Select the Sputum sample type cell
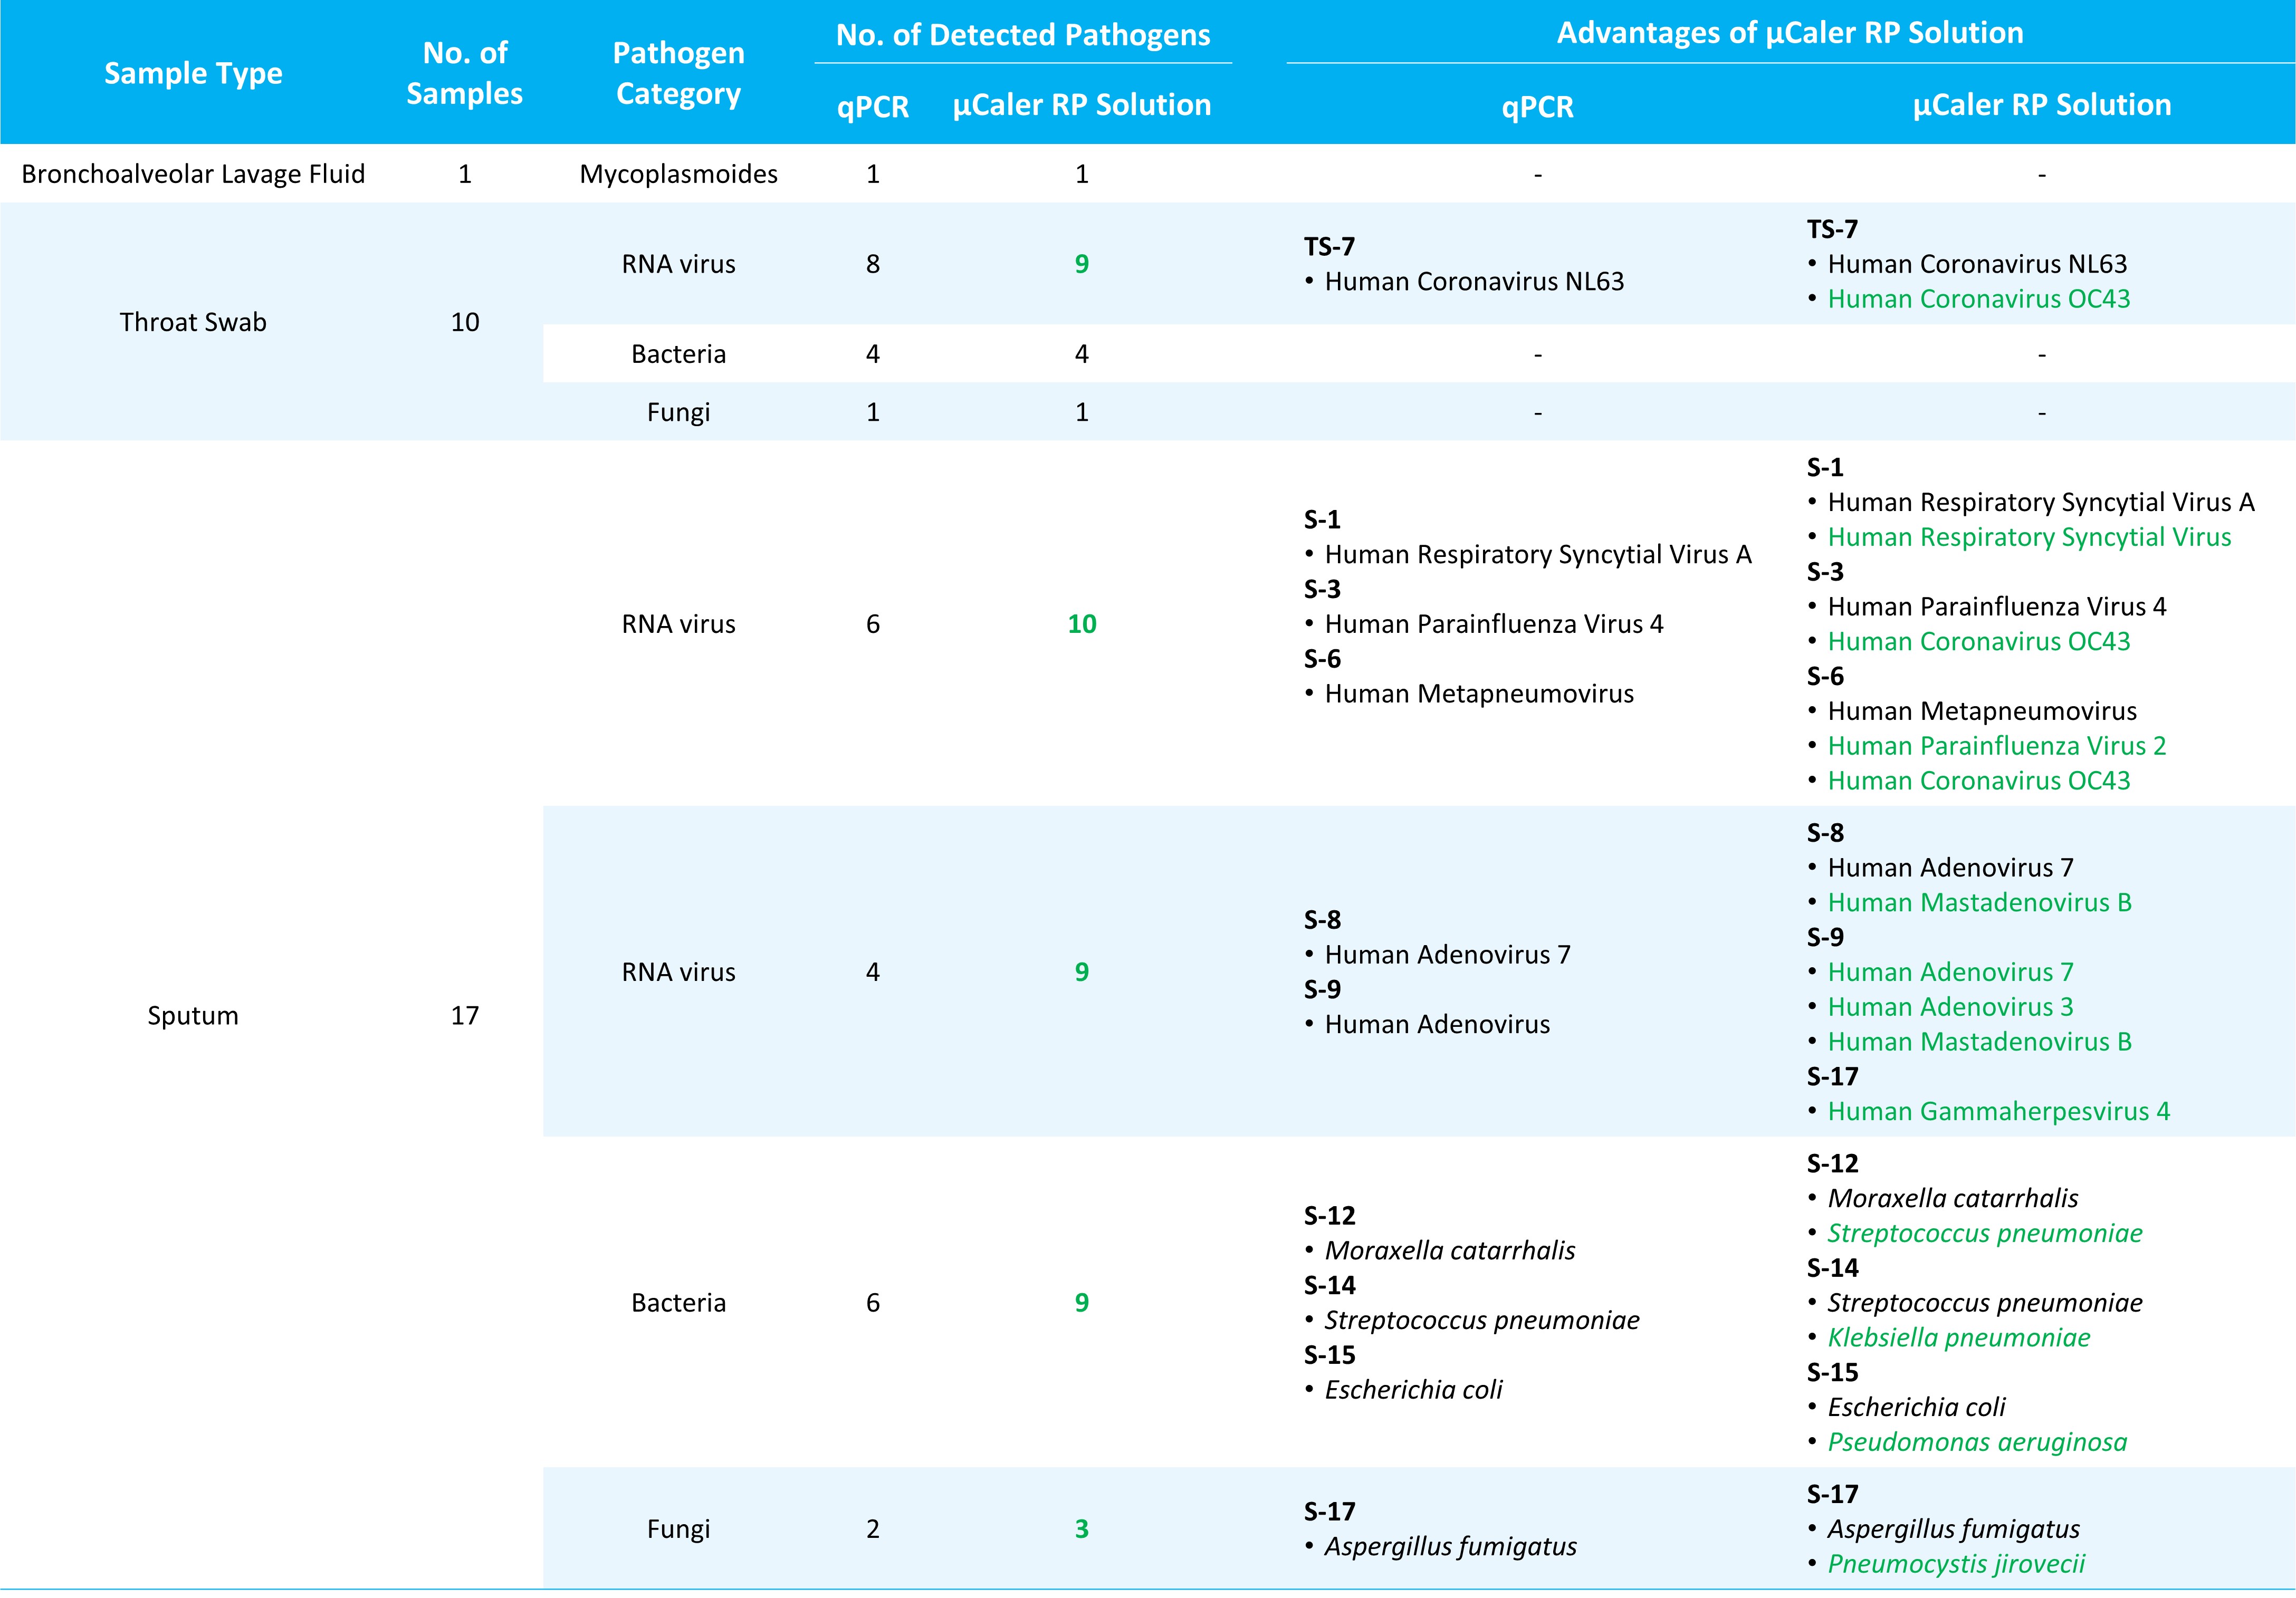 point(193,1015)
